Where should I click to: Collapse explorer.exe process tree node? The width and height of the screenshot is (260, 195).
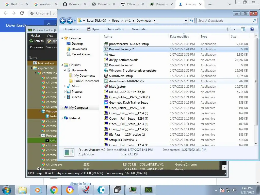point(31,68)
